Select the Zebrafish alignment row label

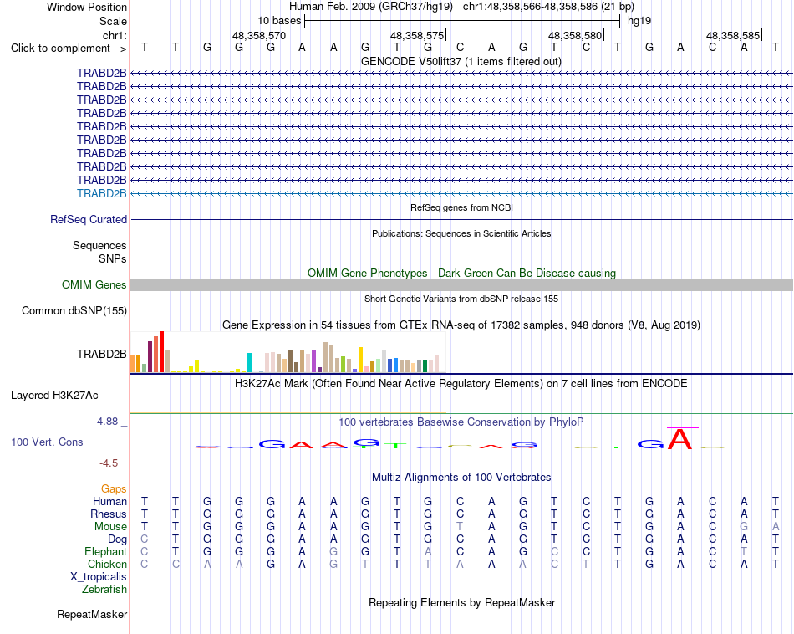pyautogui.click(x=104, y=590)
